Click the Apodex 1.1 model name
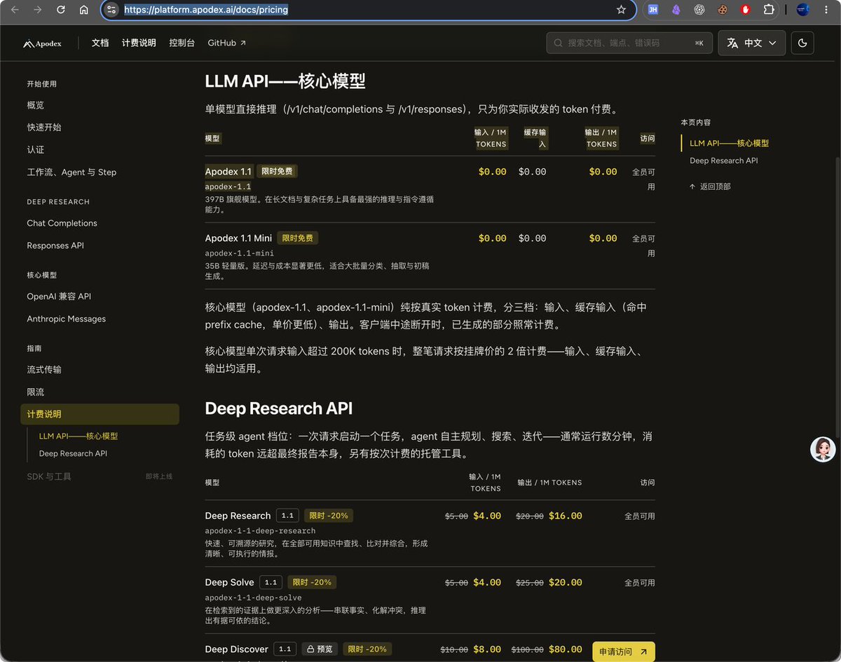 point(228,171)
